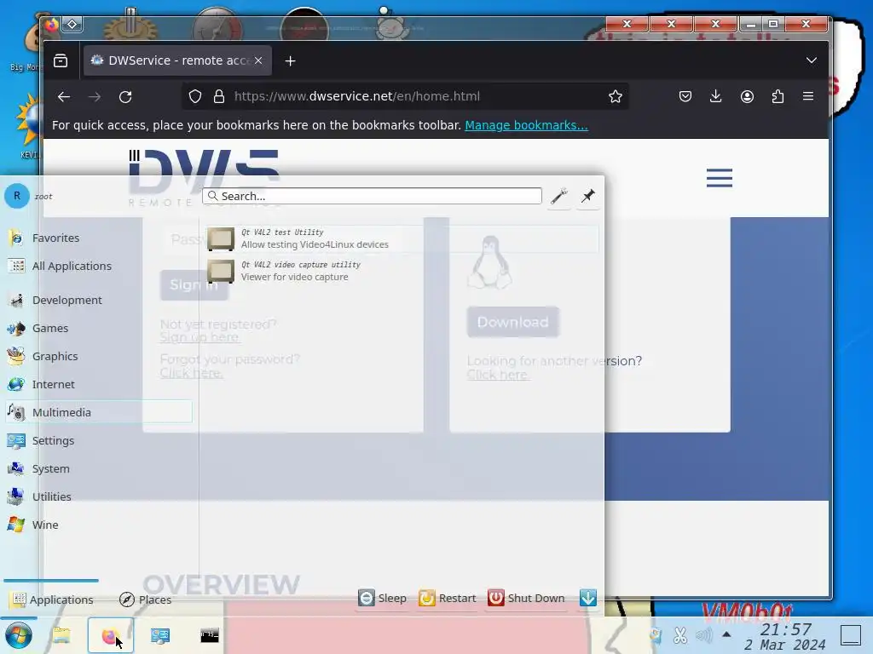Screen dimensions: 873x654
Task: Click the Firefox View icon left of tabs
Action: pos(61,60)
